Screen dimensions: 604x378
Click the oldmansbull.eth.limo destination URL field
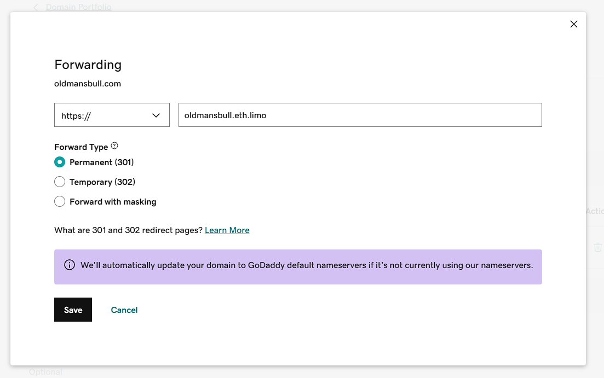[360, 115]
